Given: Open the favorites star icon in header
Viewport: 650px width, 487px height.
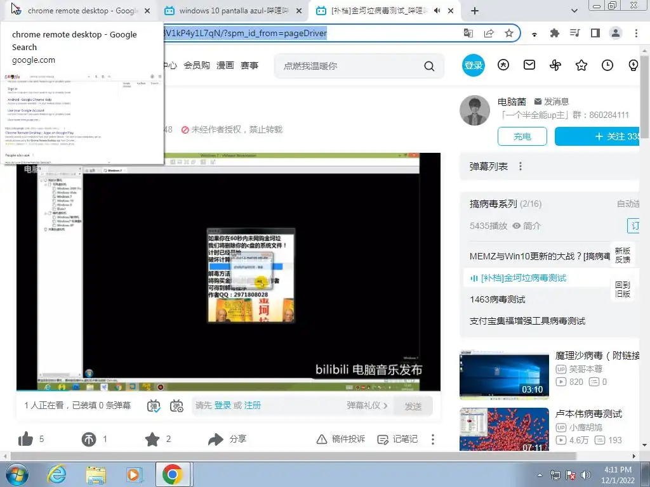Looking at the screenshot, I should pos(581,65).
